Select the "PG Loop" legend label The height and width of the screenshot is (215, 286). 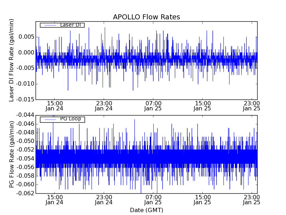coord(70,119)
